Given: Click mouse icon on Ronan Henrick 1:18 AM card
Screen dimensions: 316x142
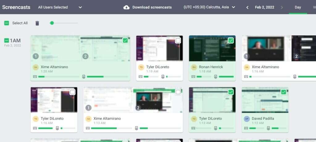Looking at the screenshot, I should point(216,77).
